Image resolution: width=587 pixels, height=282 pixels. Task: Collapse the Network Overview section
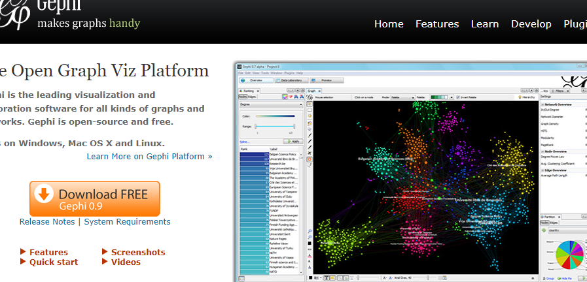tap(542, 104)
